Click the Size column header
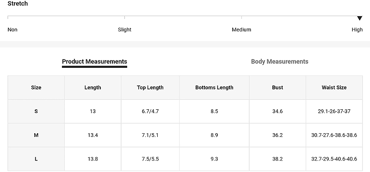The height and width of the screenshot is (172, 370). tap(36, 88)
